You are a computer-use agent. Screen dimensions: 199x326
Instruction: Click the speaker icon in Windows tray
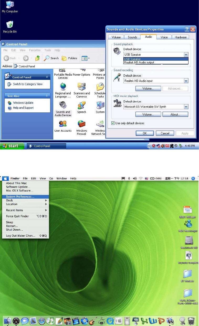coord(163,146)
